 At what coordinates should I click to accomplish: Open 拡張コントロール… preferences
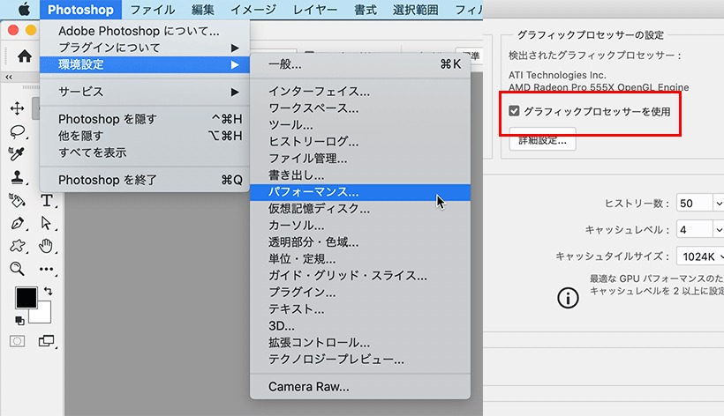[360, 343]
